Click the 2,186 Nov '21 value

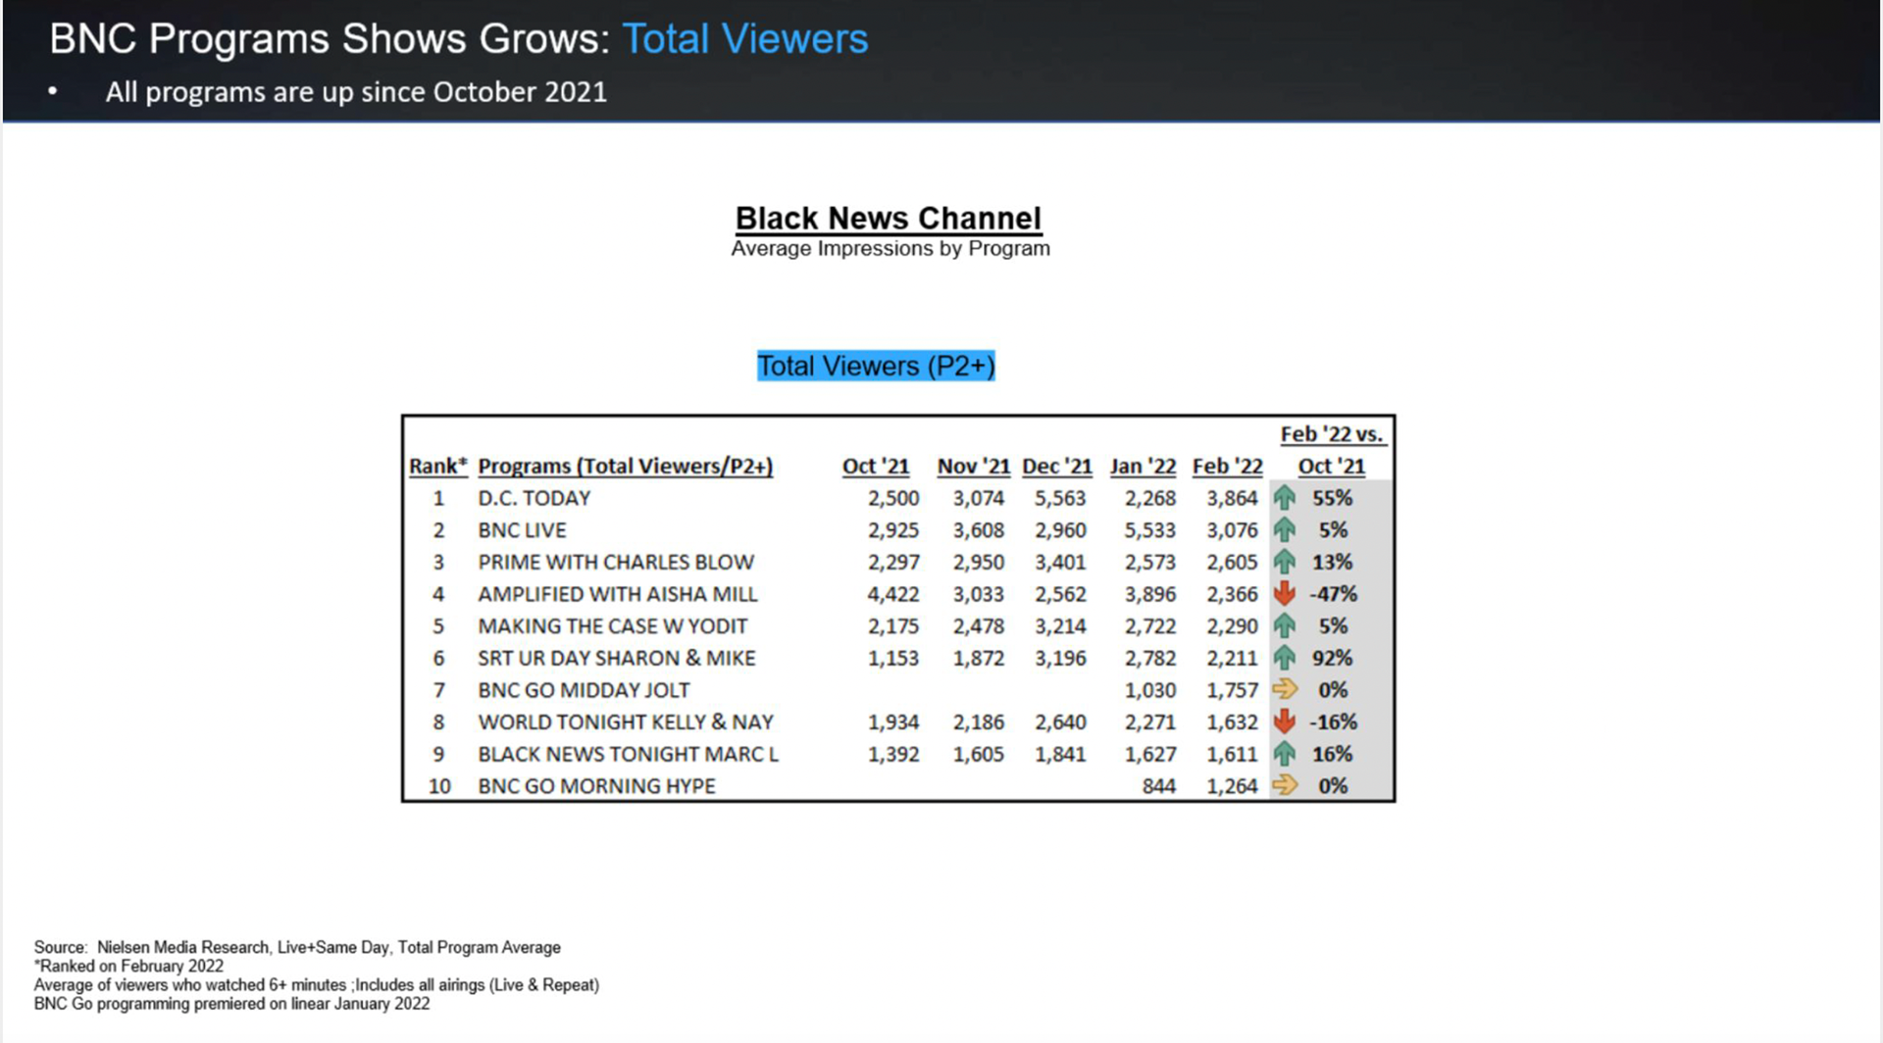click(979, 722)
